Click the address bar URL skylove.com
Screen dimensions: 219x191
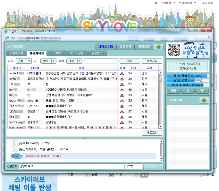pos(36,38)
